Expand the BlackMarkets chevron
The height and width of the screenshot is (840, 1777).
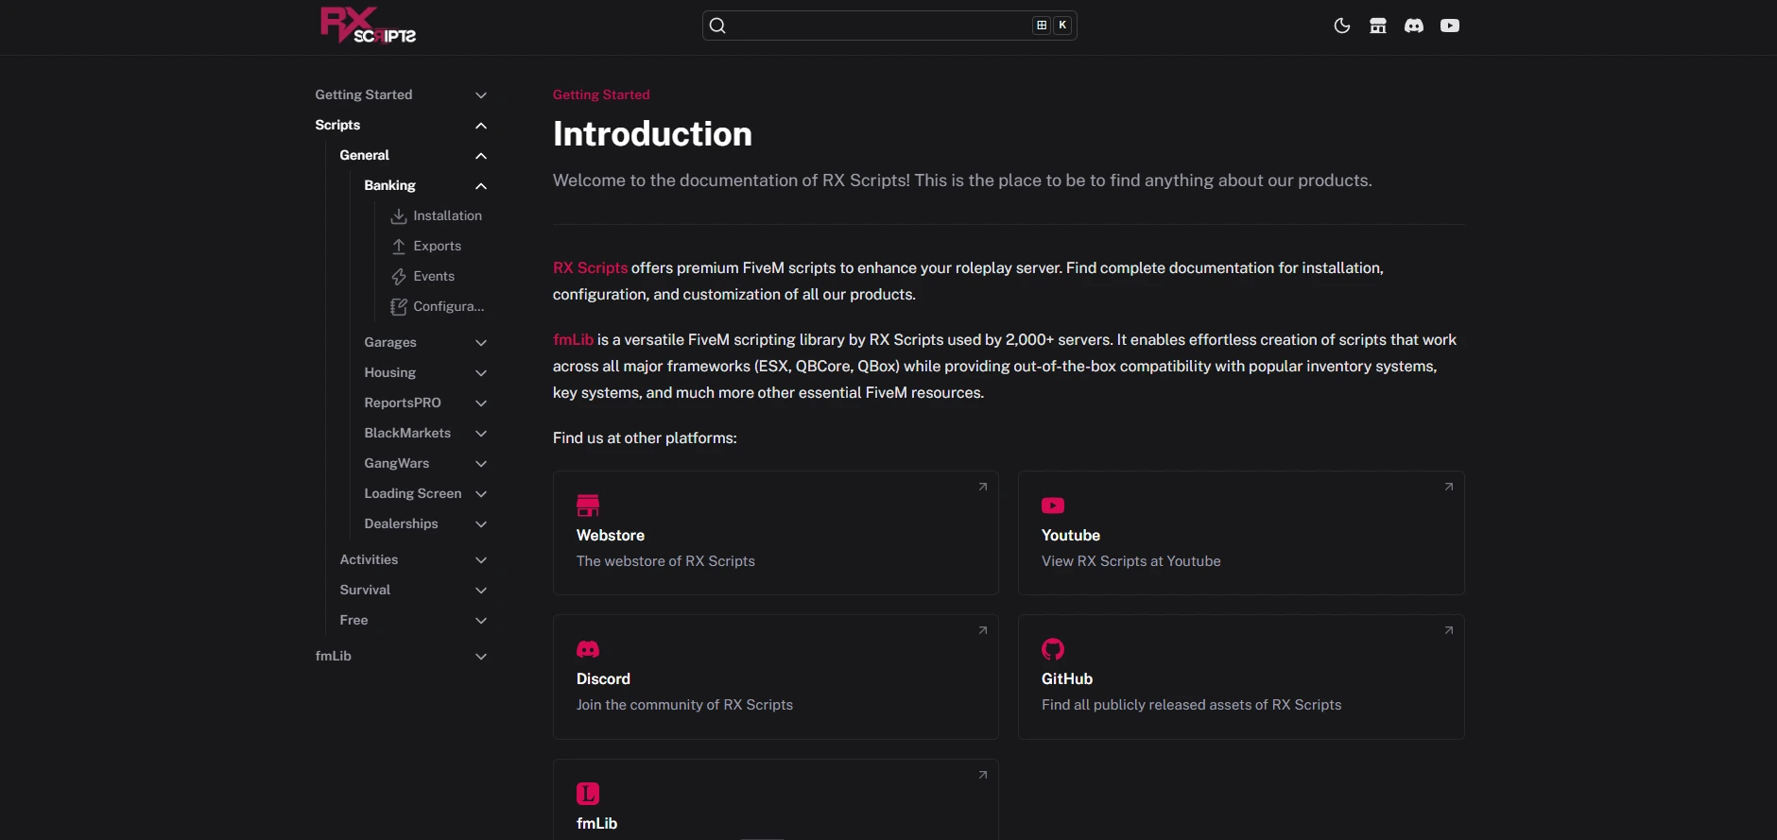[481, 434]
